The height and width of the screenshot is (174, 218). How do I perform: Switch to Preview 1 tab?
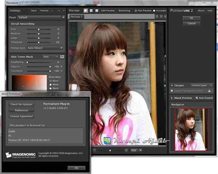76,17
